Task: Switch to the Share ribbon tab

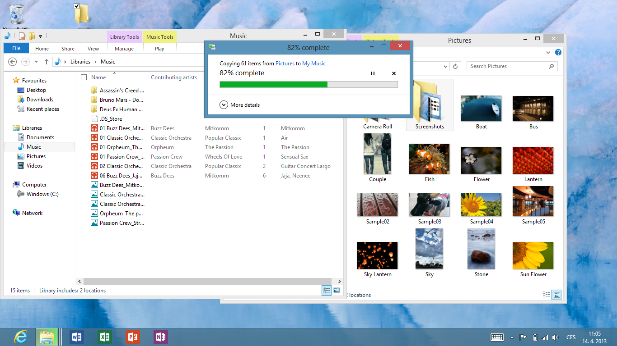Action: (68, 49)
